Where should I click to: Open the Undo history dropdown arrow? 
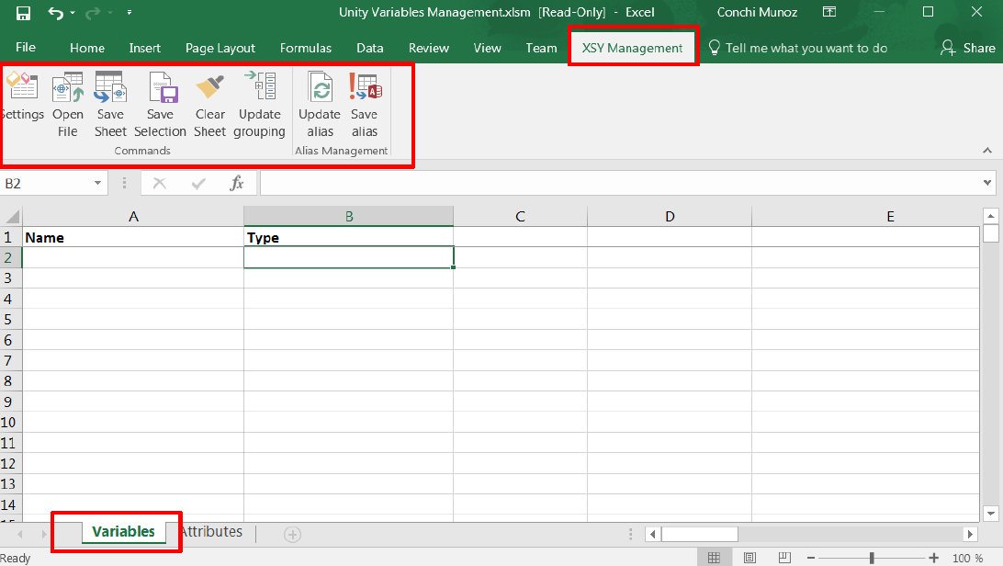(73, 13)
